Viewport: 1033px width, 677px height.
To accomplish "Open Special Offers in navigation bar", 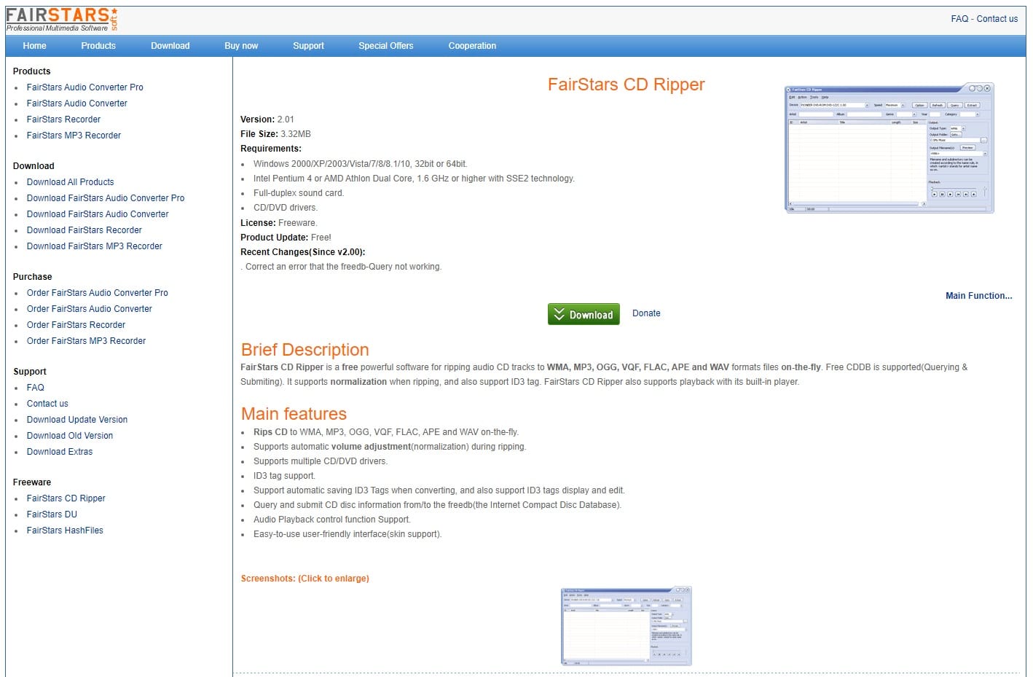I will (385, 46).
